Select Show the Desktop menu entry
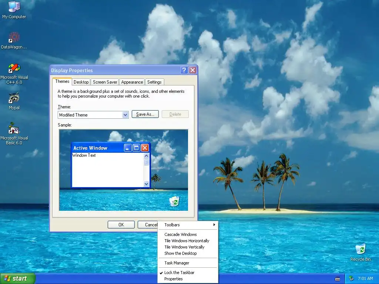This screenshot has height=284, width=379. pyautogui.click(x=188, y=253)
